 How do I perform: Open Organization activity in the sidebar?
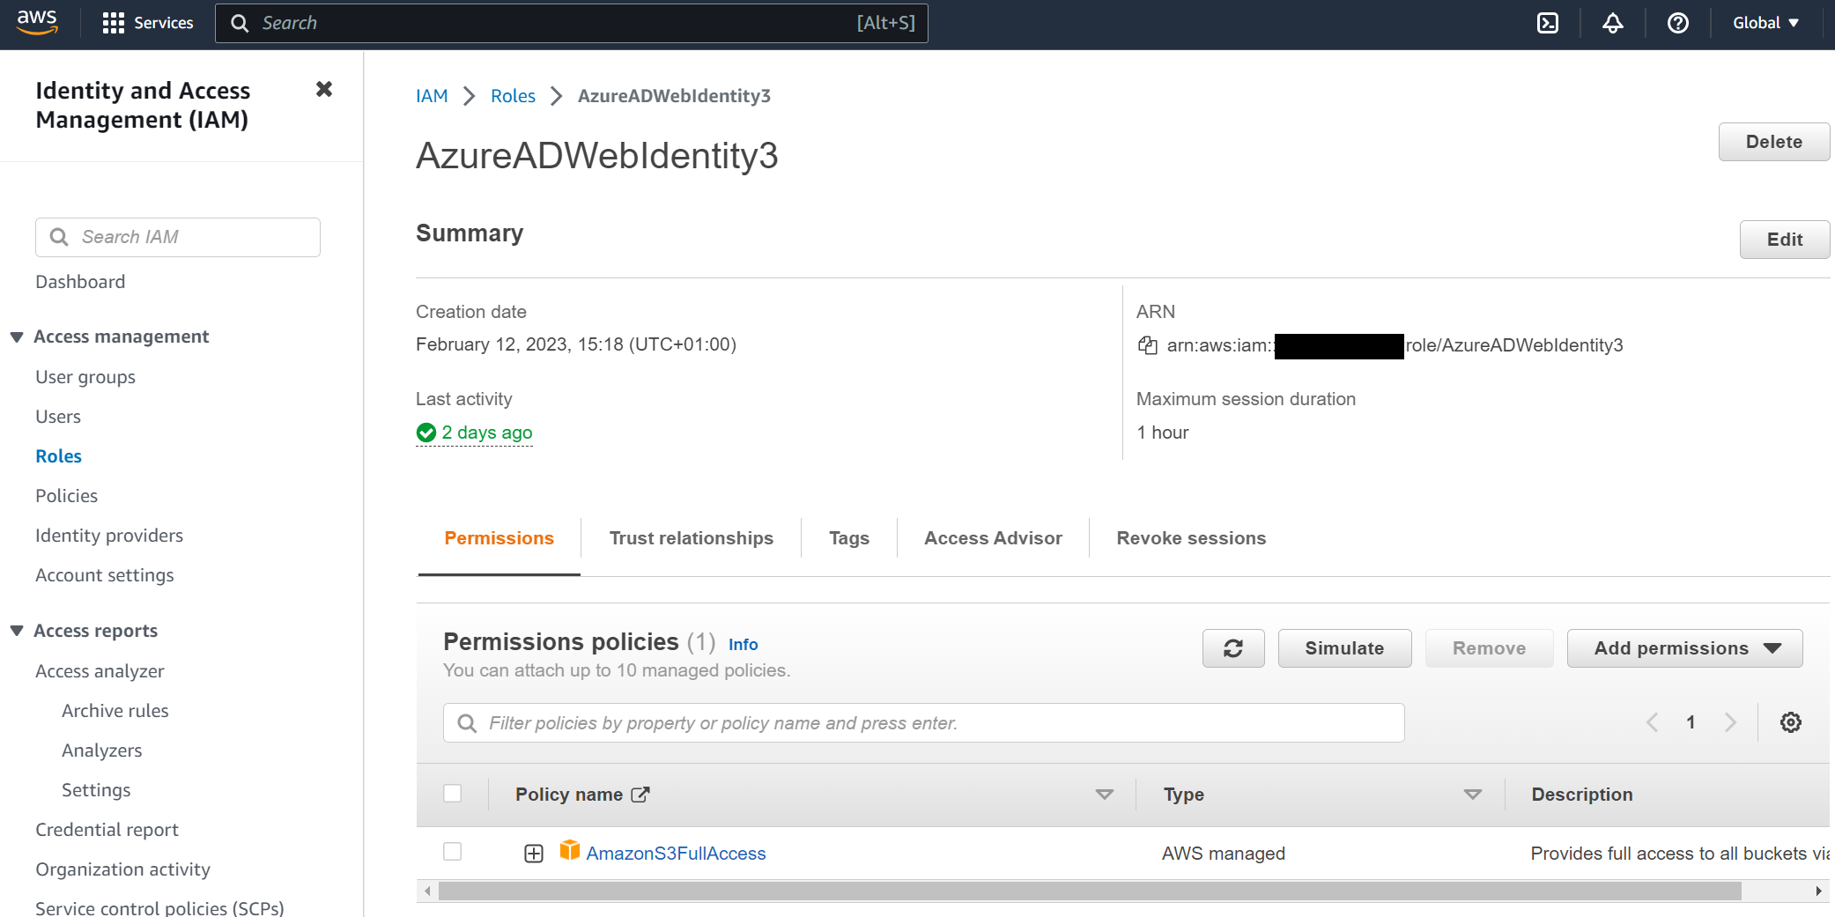(x=122, y=869)
